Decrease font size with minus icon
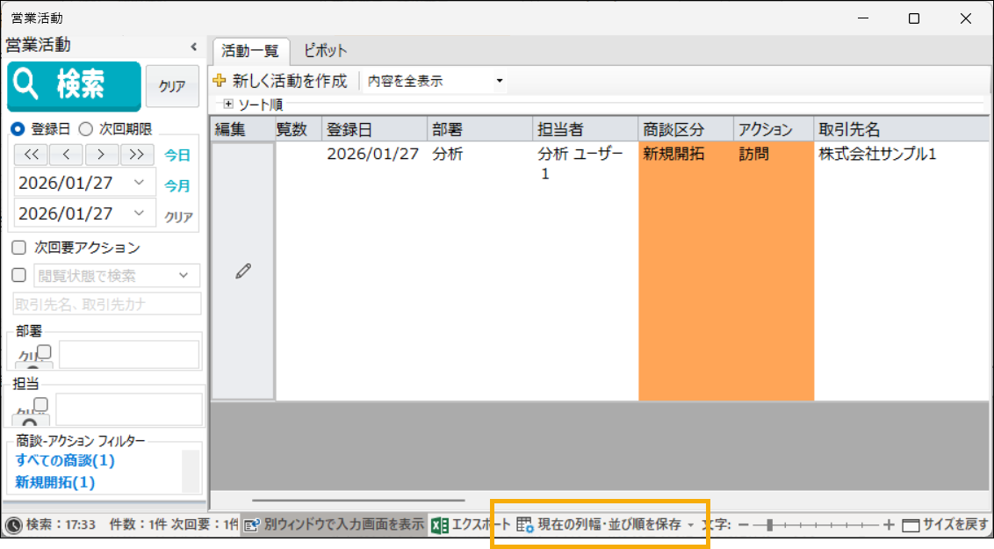The height and width of the screenshot is (549, 994). (744, 525)
